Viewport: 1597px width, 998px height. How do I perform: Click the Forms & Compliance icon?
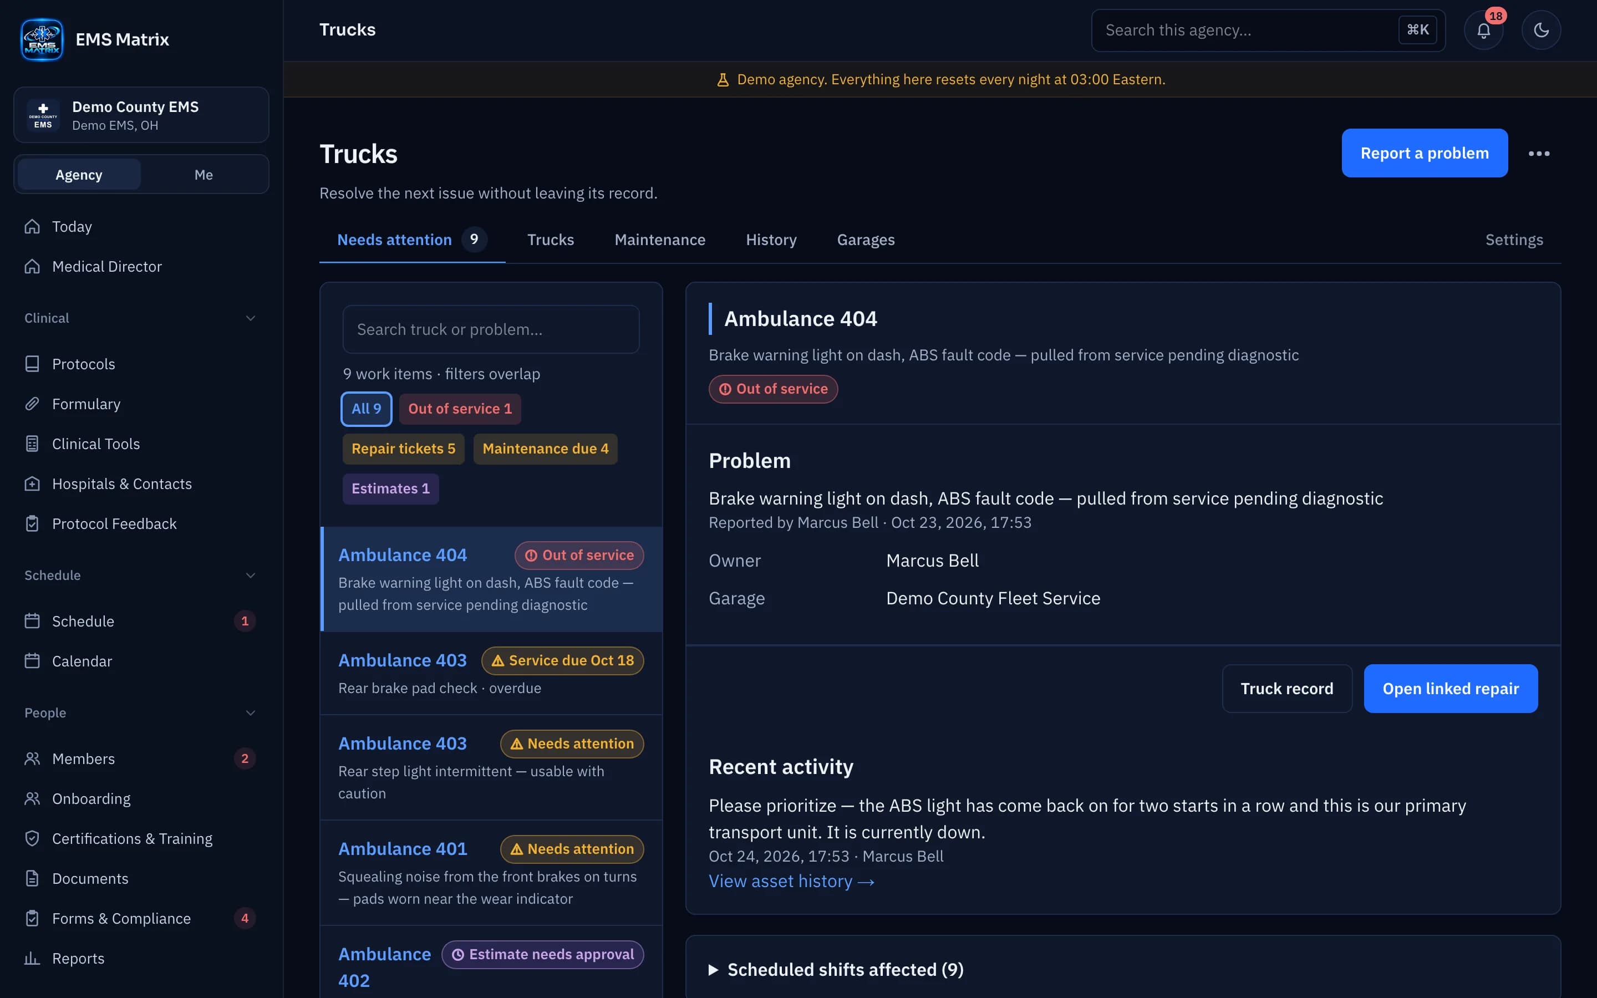[x=32, y=918]
